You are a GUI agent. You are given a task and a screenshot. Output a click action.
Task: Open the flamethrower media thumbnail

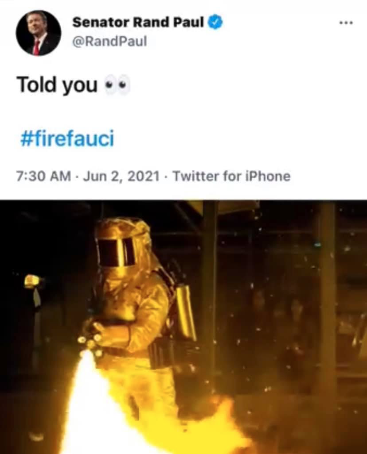click(x=183, y=327)
